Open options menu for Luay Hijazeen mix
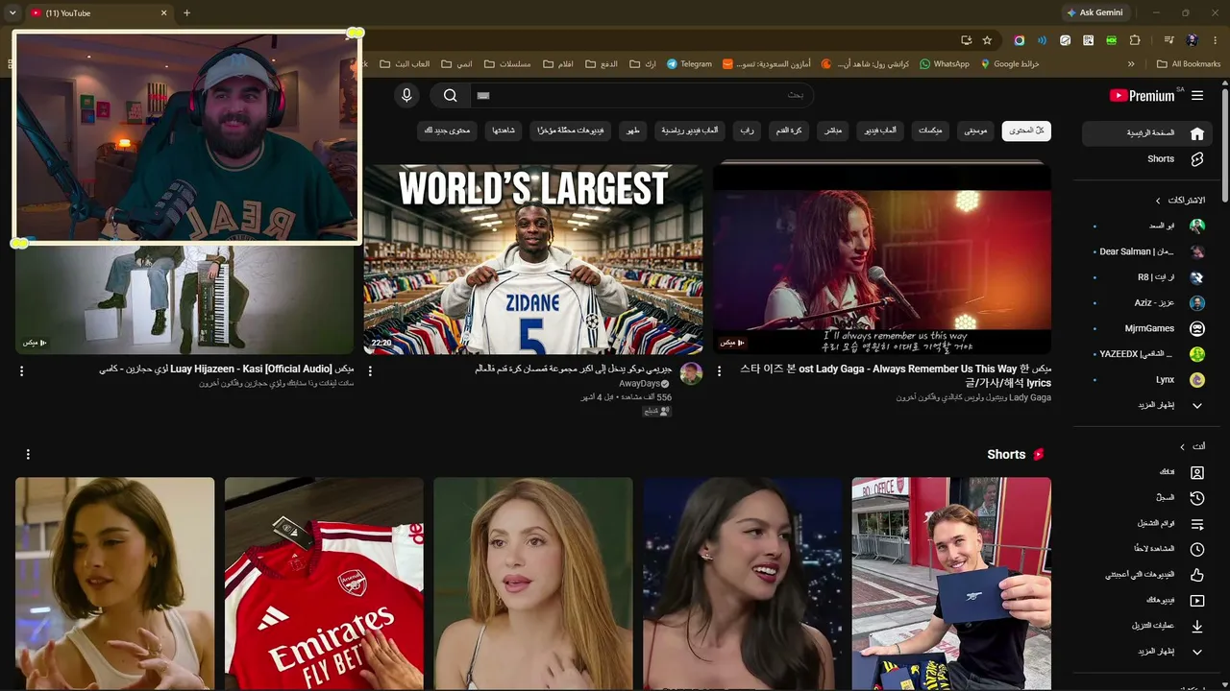Image resolution: width=1230 pixels, height=691 pixels. pyautogui.click(x=21, y=370)
